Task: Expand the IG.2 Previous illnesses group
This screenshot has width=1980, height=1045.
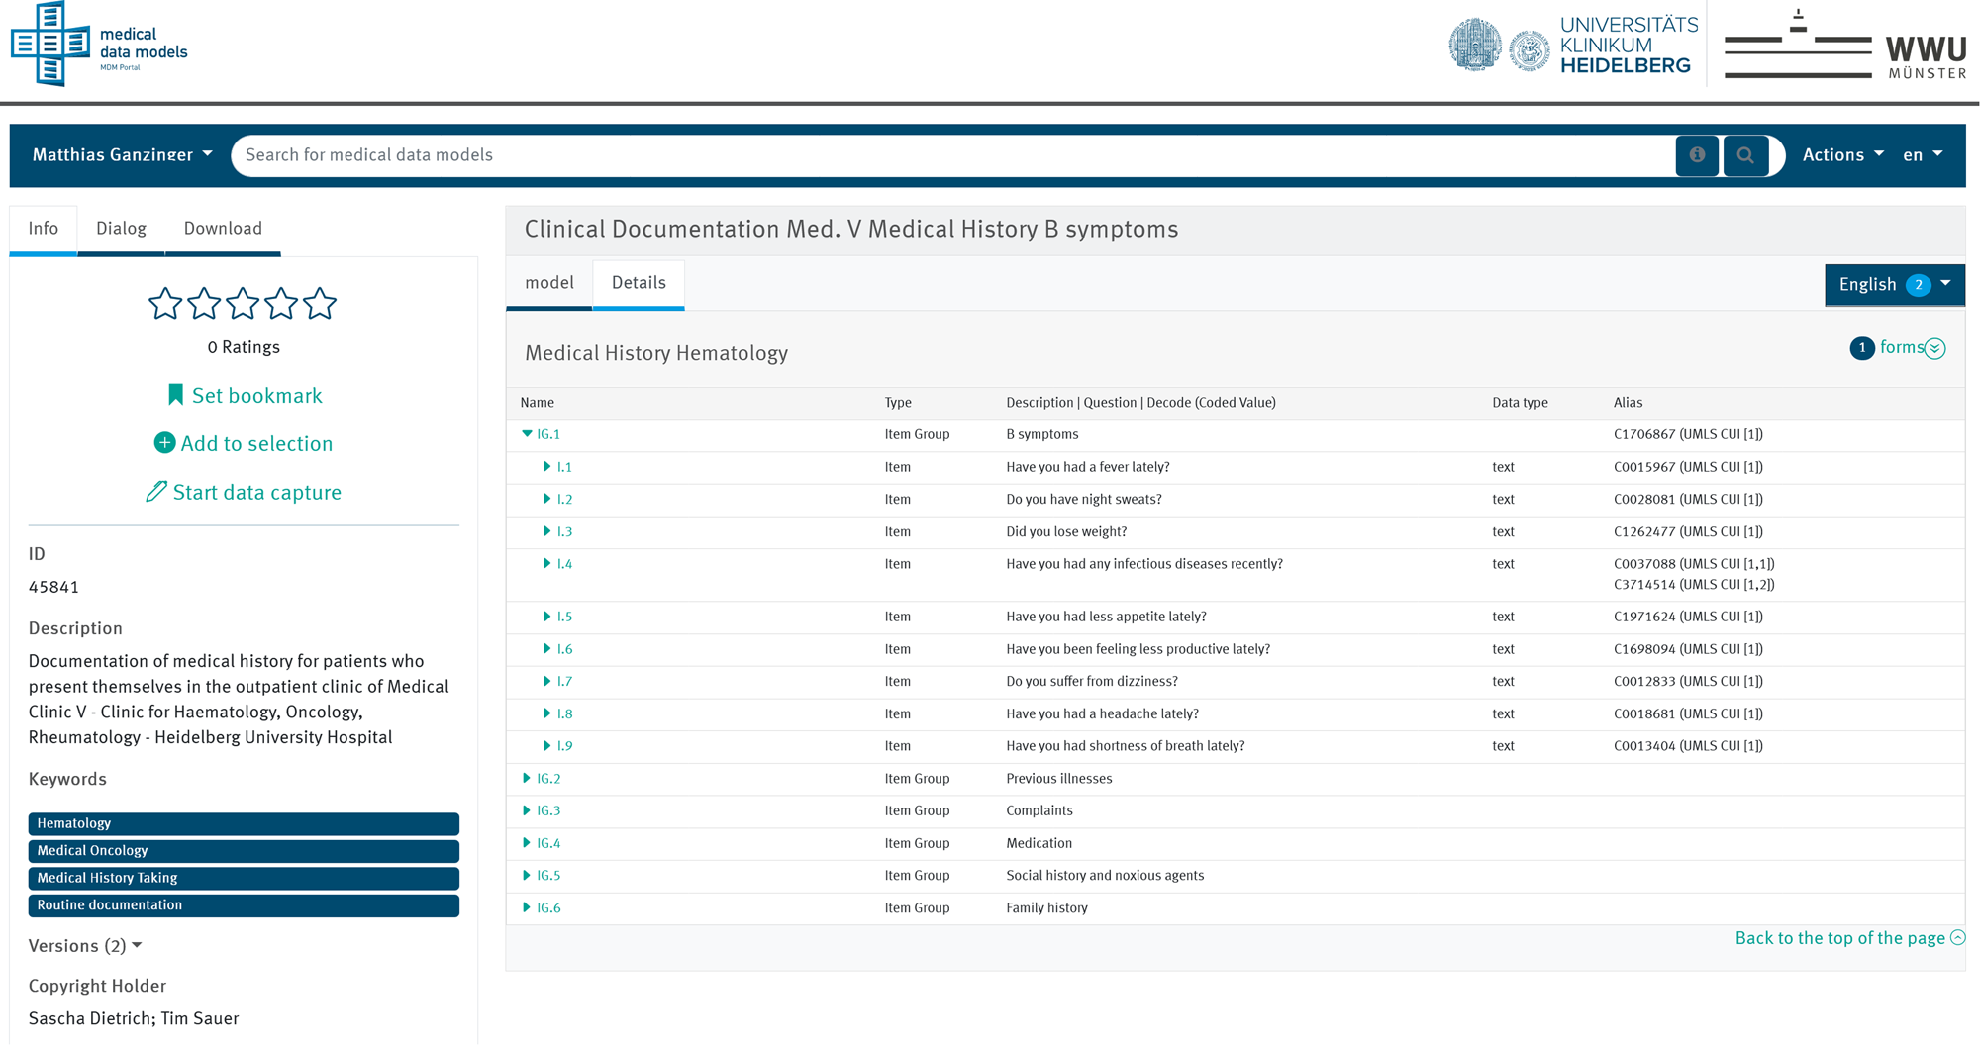Action: pyautogui.click(x=527, y=779)
